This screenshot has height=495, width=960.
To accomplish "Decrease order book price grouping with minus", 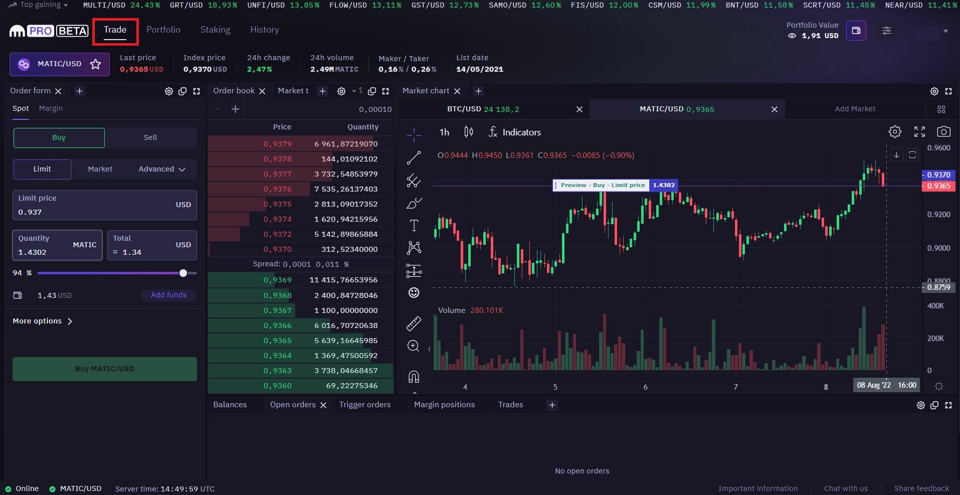I will 217,109.
